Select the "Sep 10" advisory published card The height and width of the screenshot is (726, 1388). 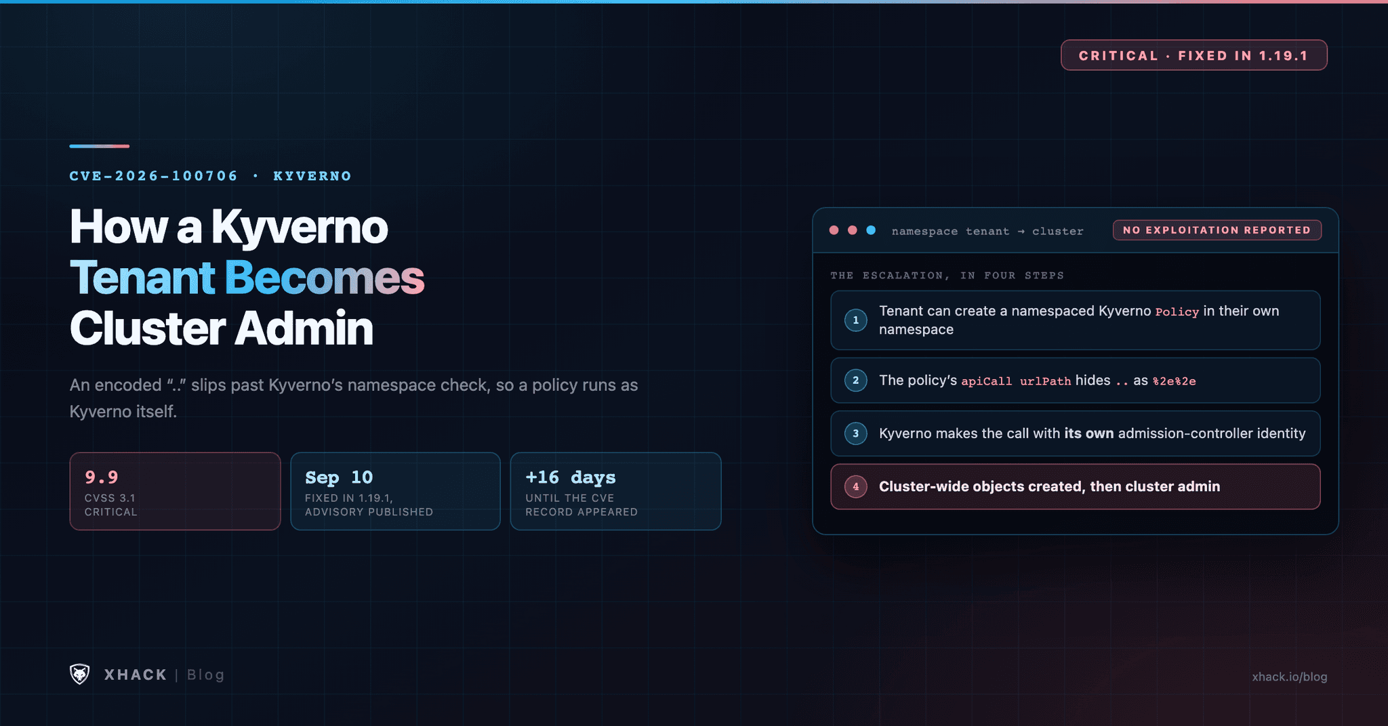[395, 491]
